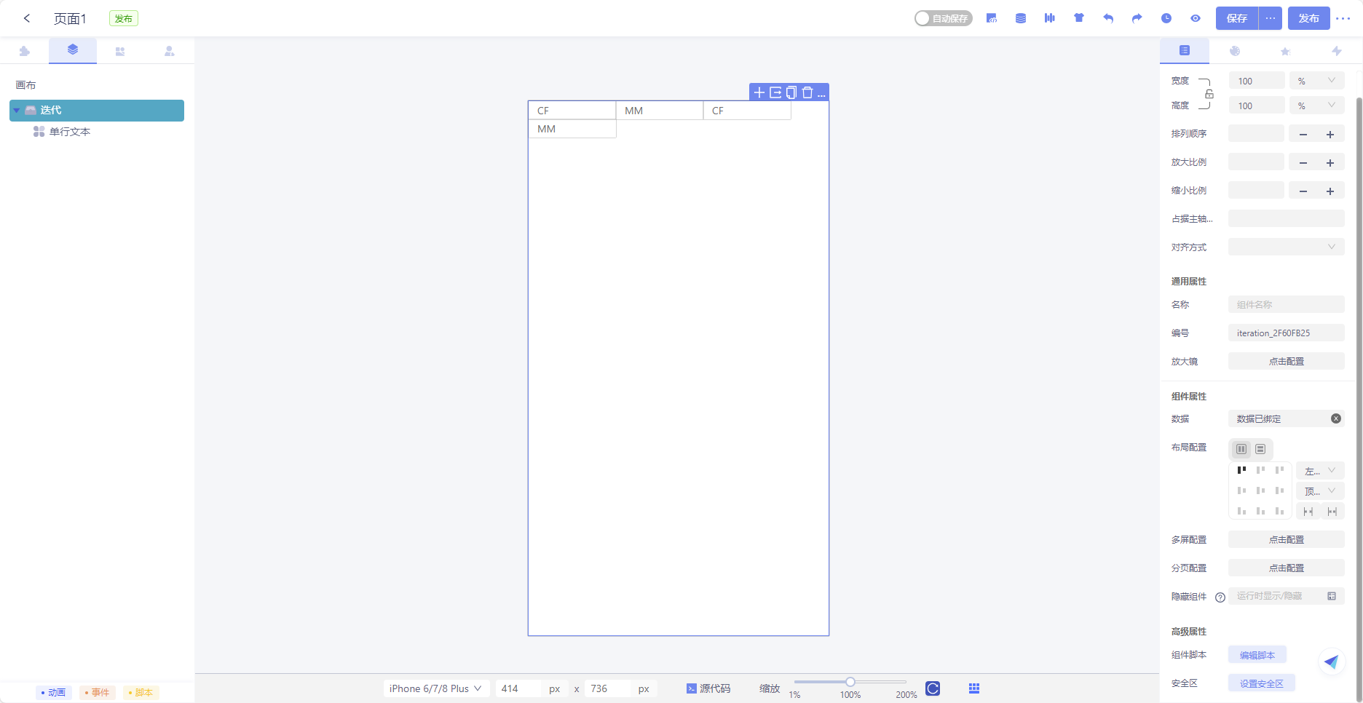Select the MM cell in second row

pyautogui.click(x=572, y=129)
